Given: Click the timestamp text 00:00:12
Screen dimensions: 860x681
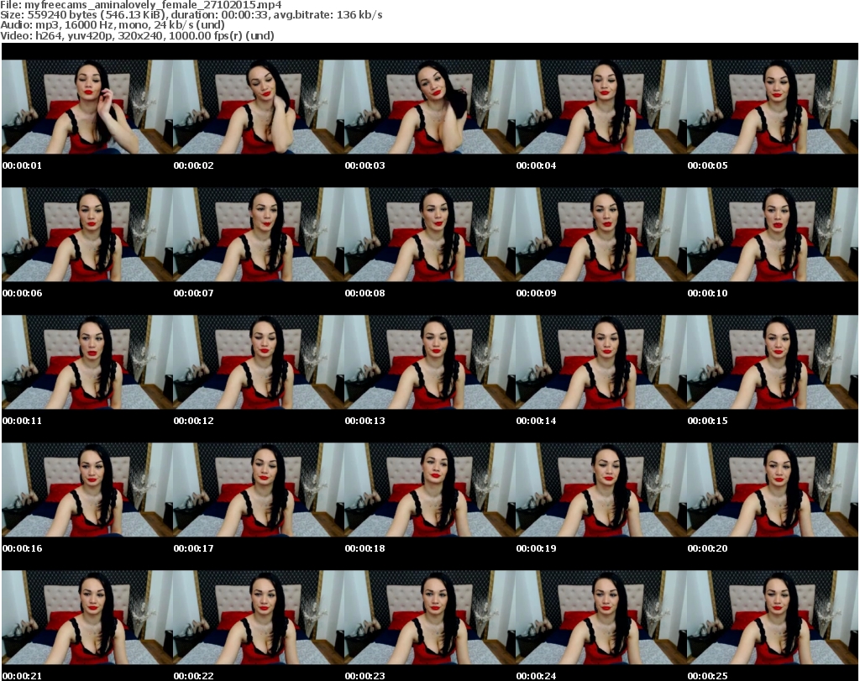Looking at the screenshot, I should (x=194, y=421).
